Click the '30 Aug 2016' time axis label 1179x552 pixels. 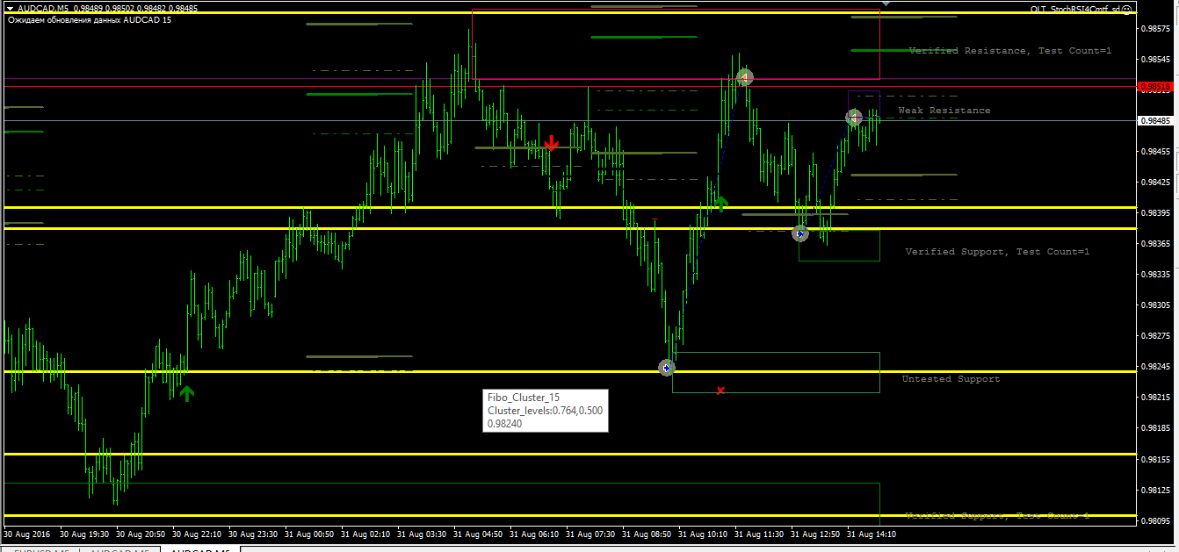tap(27, 534)
